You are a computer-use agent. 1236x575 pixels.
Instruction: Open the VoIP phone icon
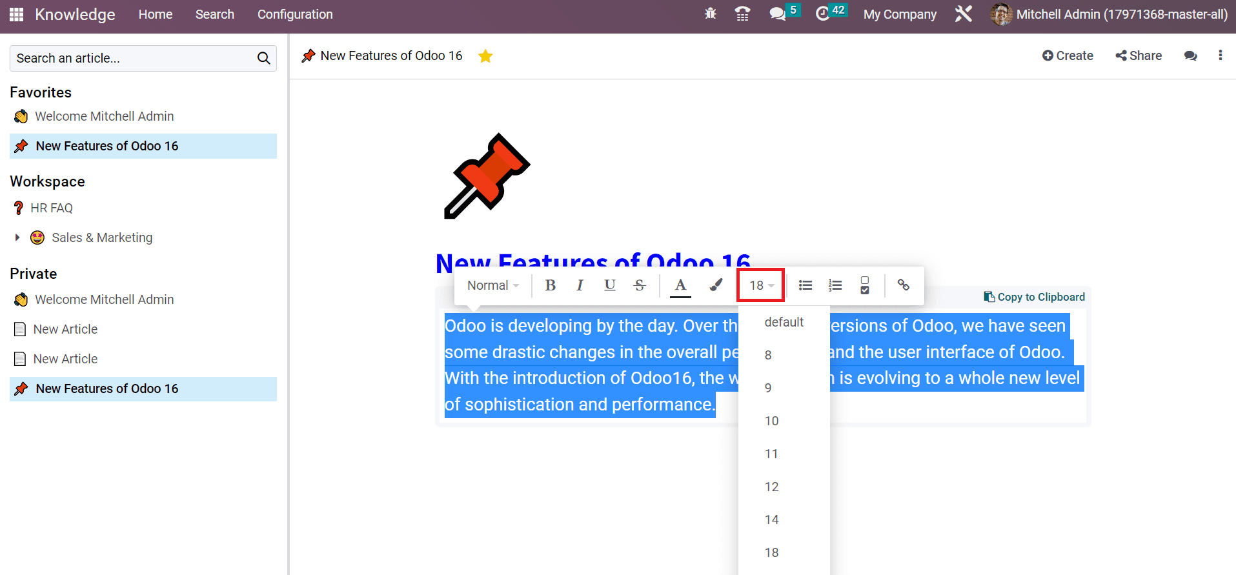(x=743, y=14)
